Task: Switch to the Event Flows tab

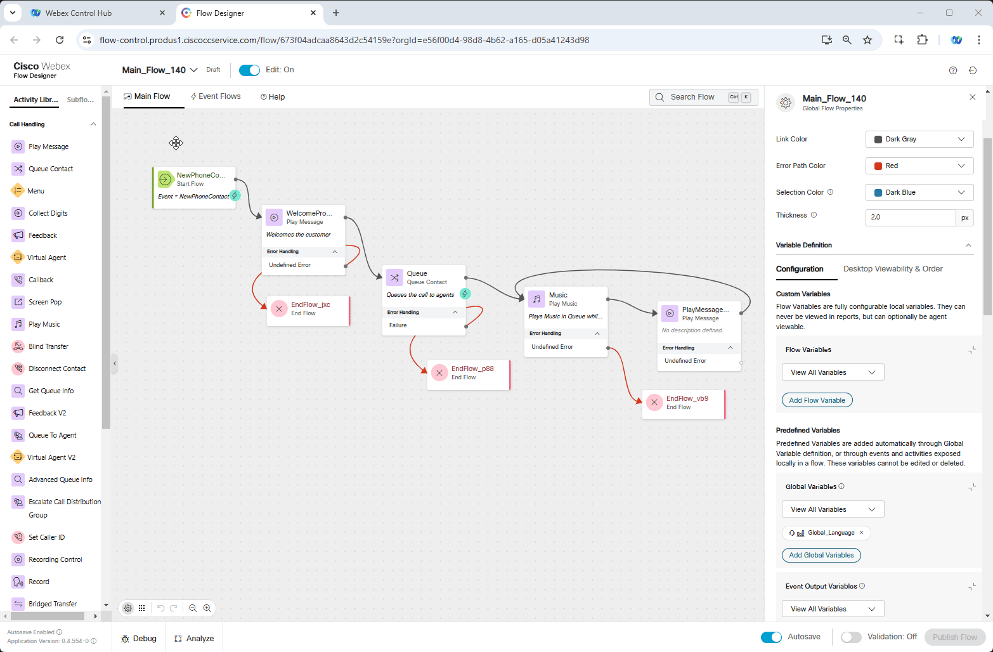Action: tap(216, 96)
